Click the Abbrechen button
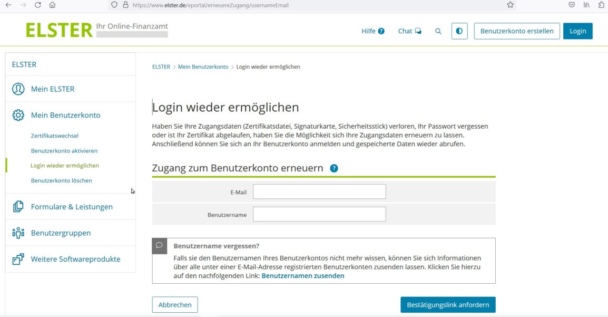 tap(175, 304)
